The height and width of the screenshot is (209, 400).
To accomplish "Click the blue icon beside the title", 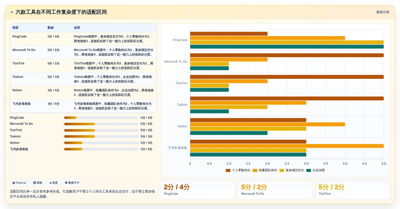I will [x=12, y=12].
